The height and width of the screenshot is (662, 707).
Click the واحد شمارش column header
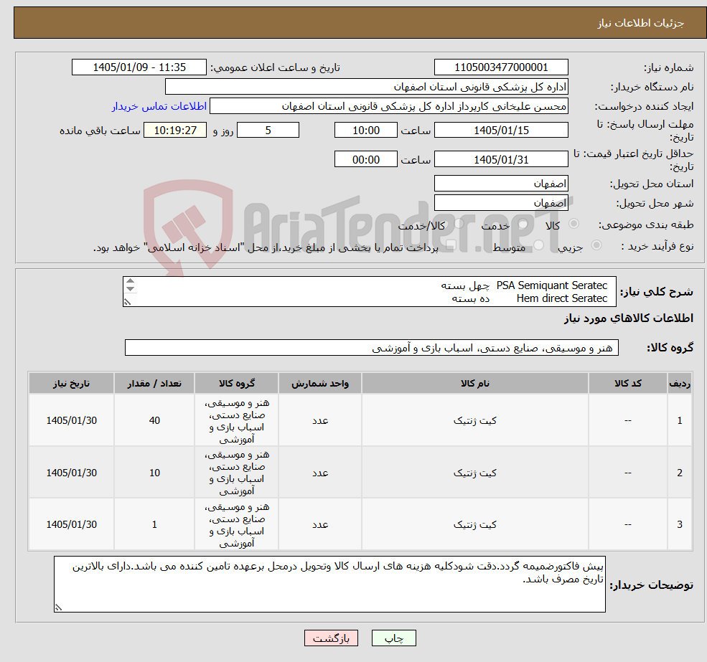pos(319,383)
